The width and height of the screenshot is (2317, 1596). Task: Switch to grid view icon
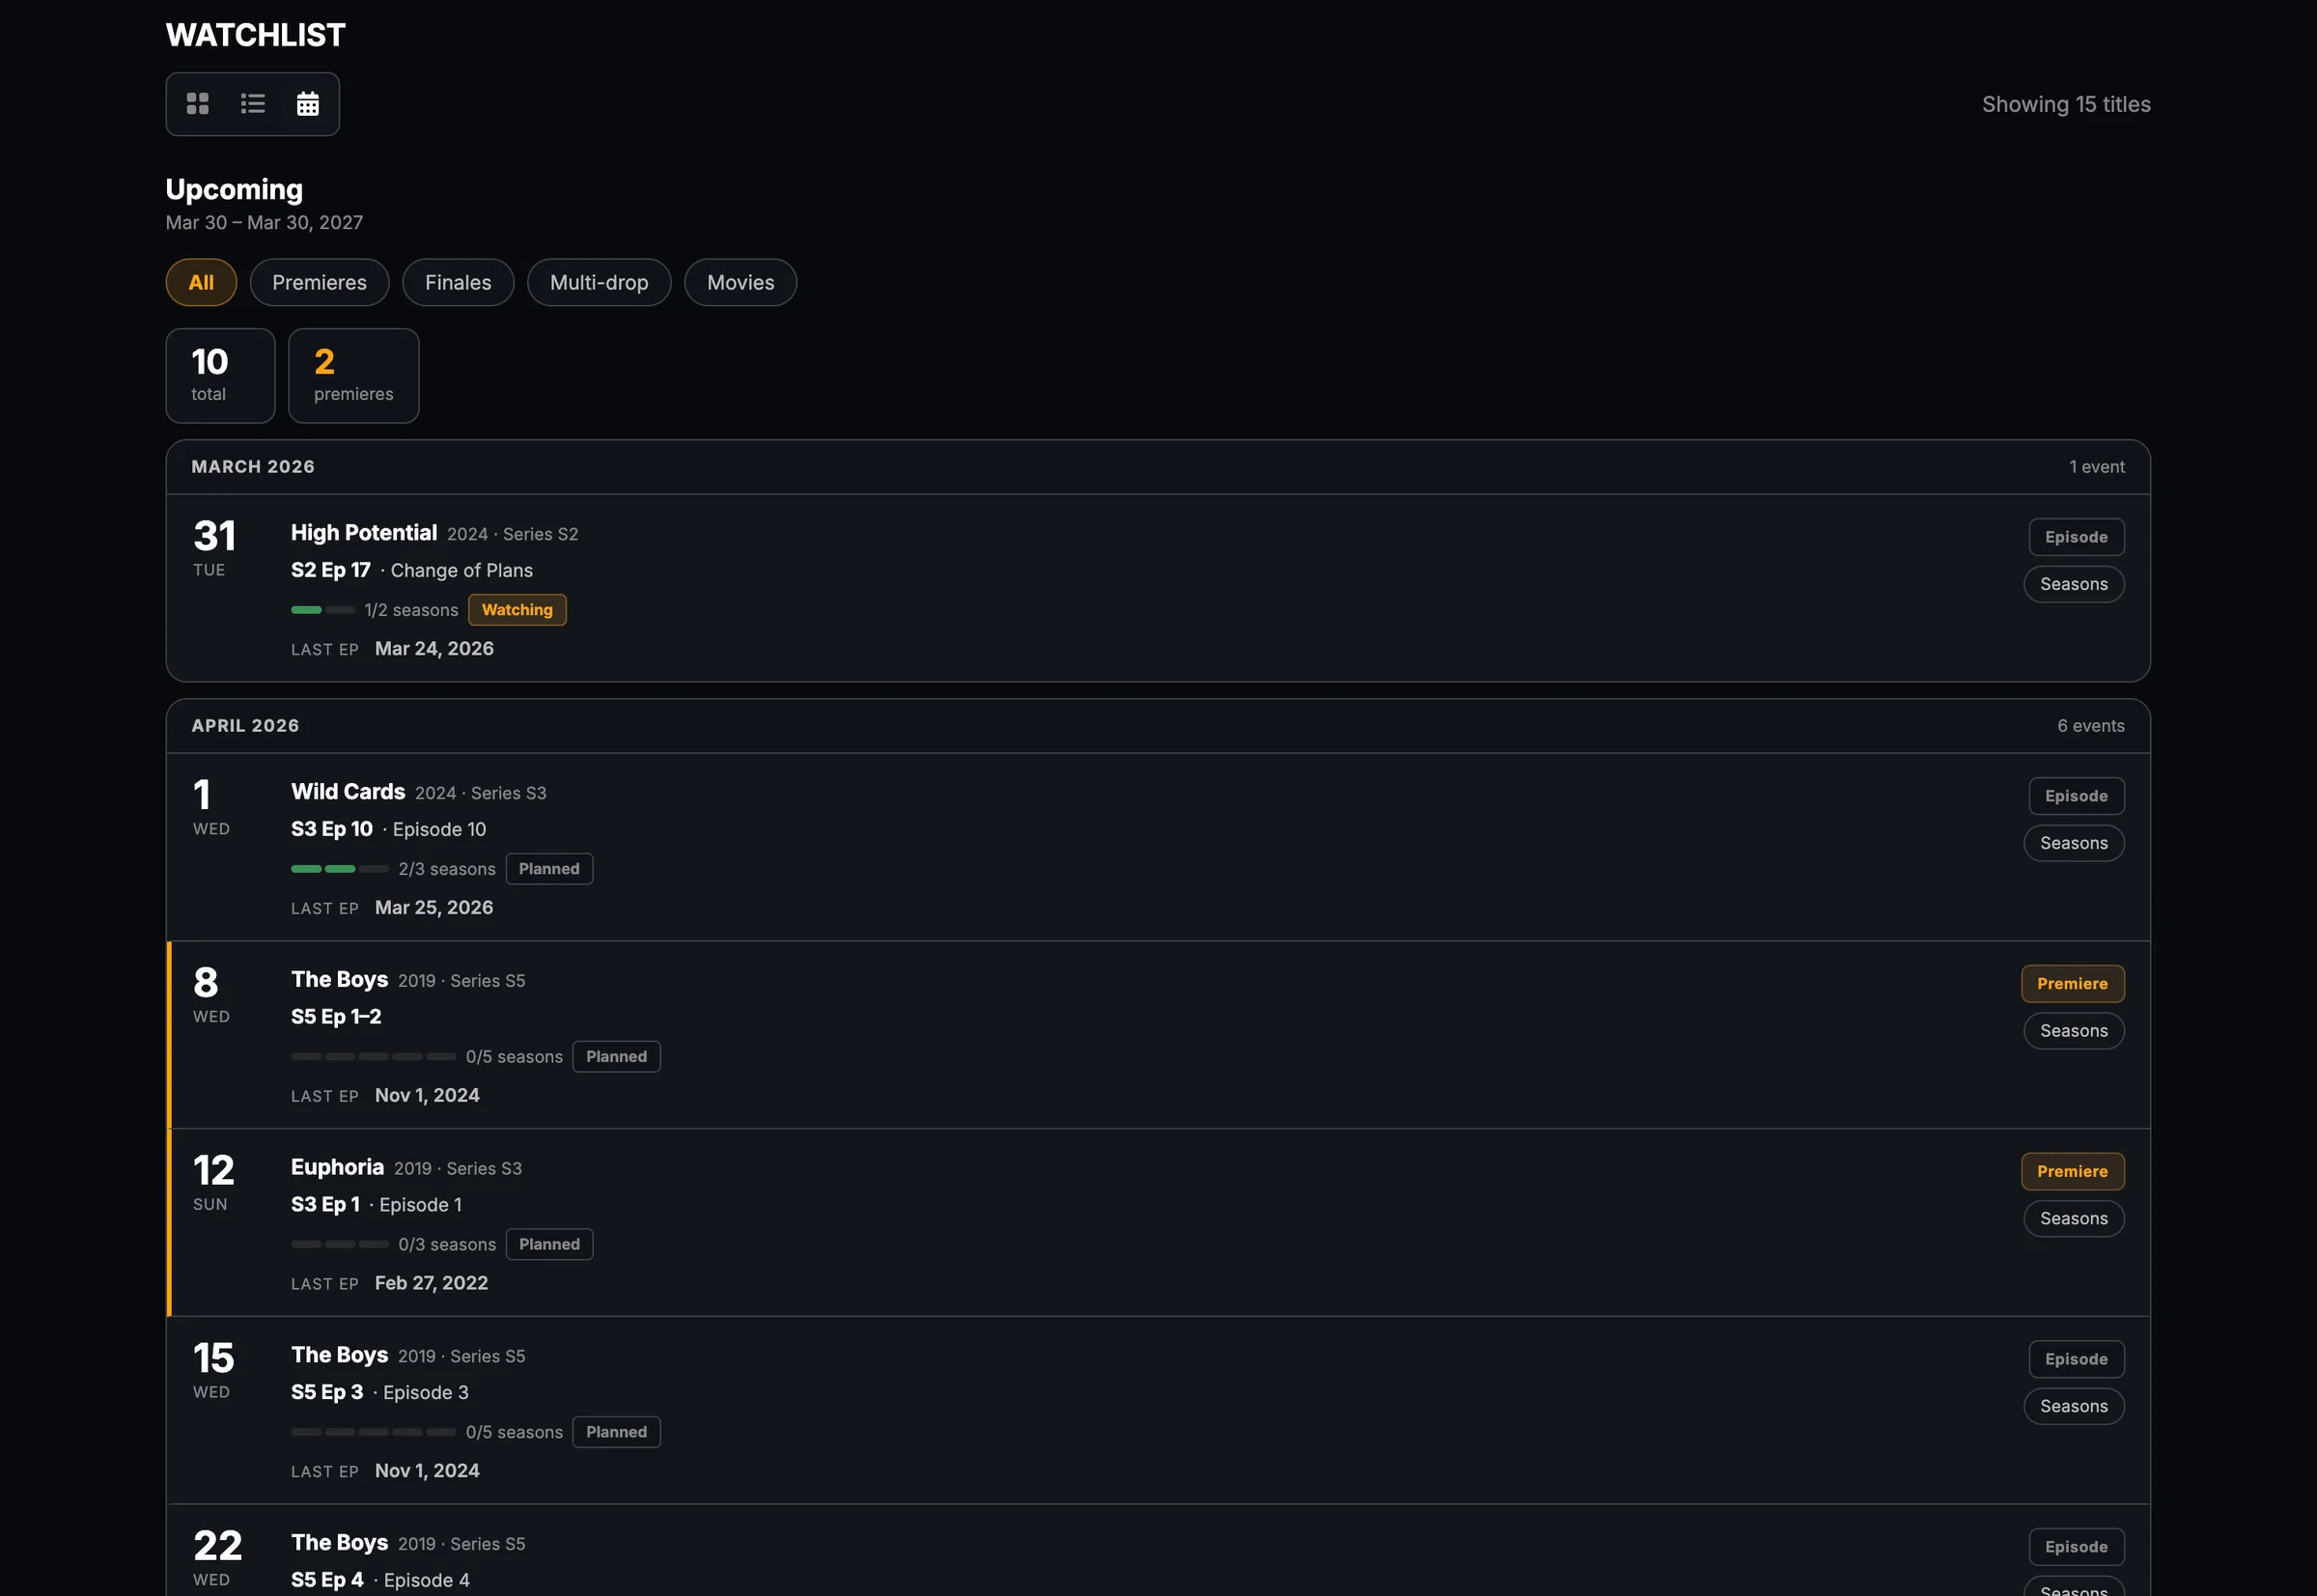pyautogui.click(x=198, y=104)
